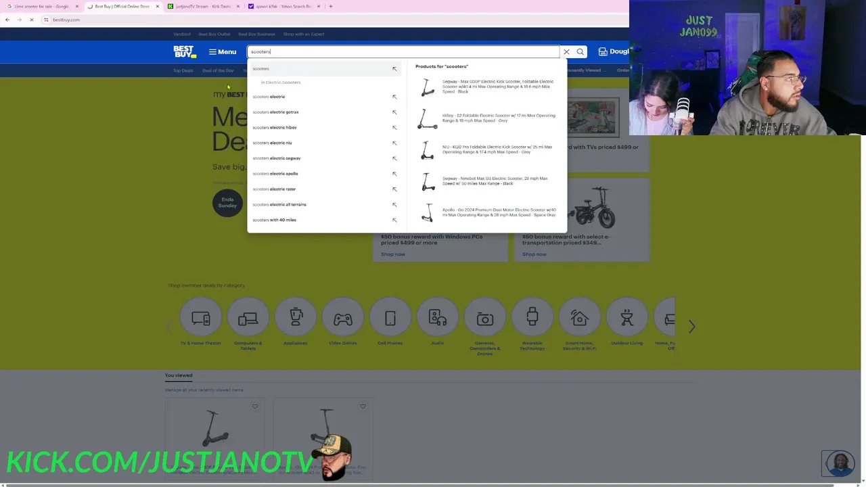Open Deal of the Day navigation item
The height and width of the screenshot is (487, 866).
click(x=218, y=70)
